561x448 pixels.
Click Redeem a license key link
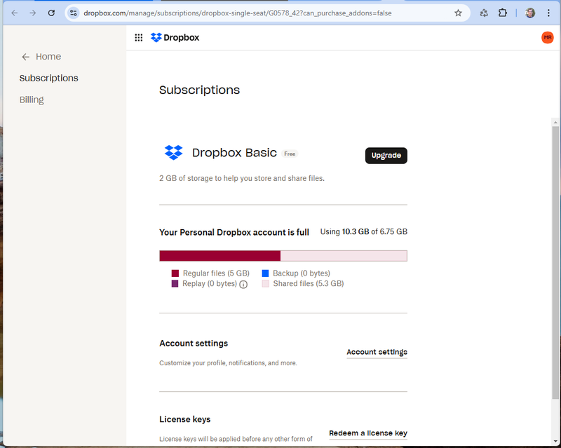(368, 433)
